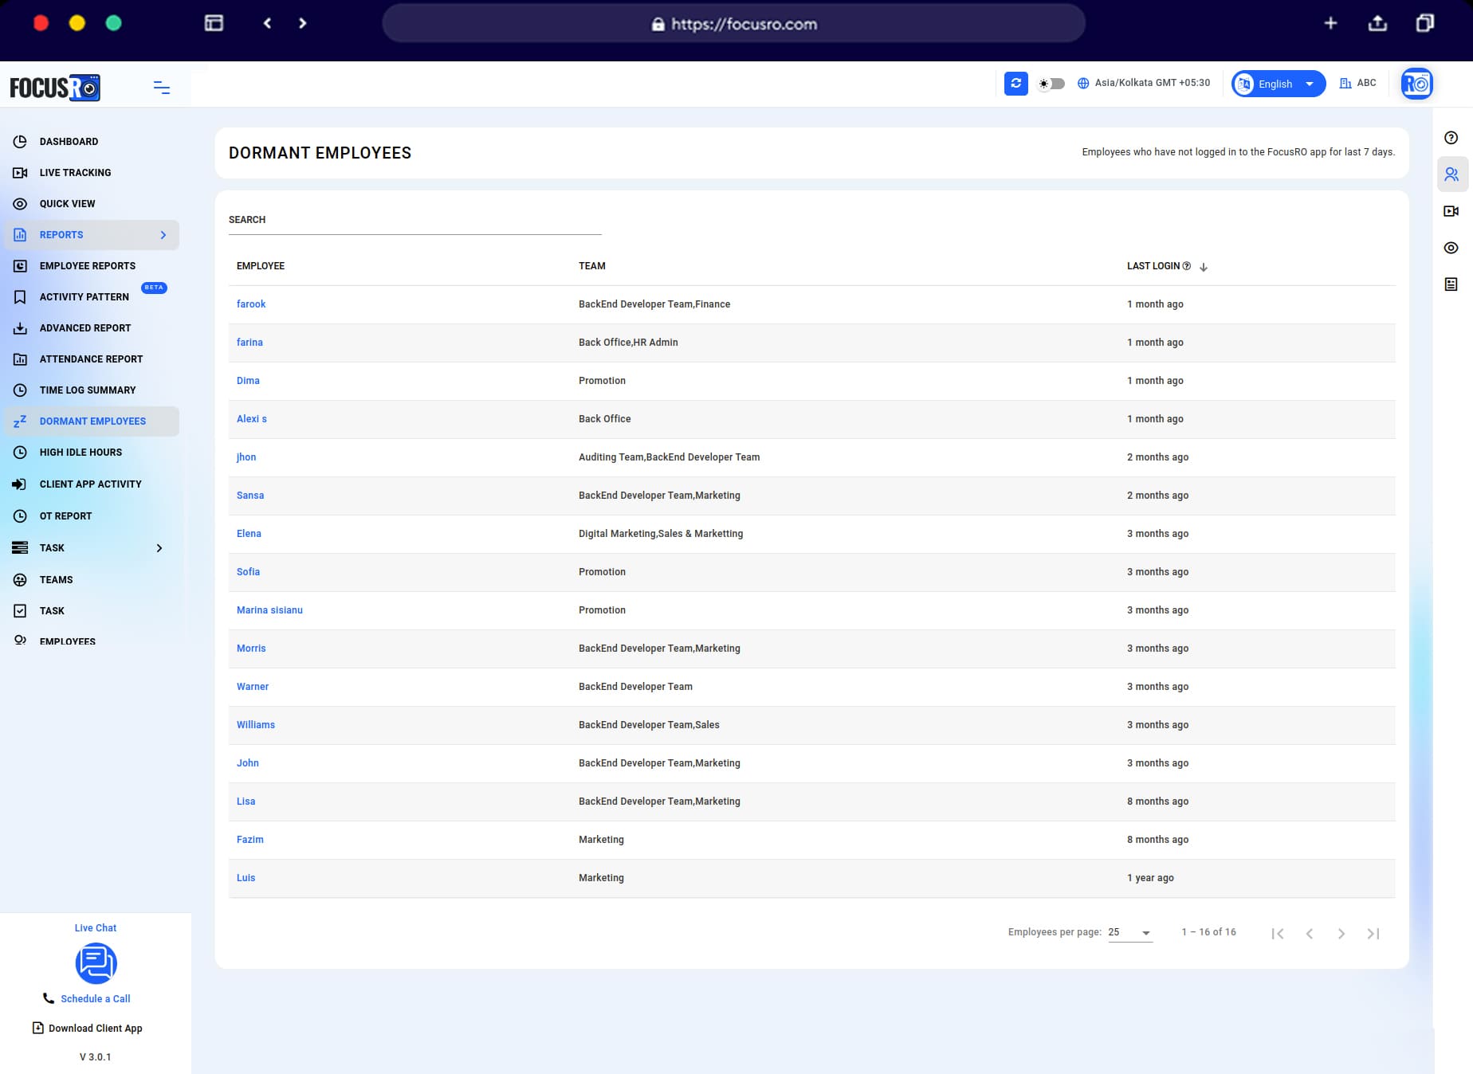Expand the Reports menu chevron
The width and height of the screenshot is (1473, 1074).
[x=163, y=234]
